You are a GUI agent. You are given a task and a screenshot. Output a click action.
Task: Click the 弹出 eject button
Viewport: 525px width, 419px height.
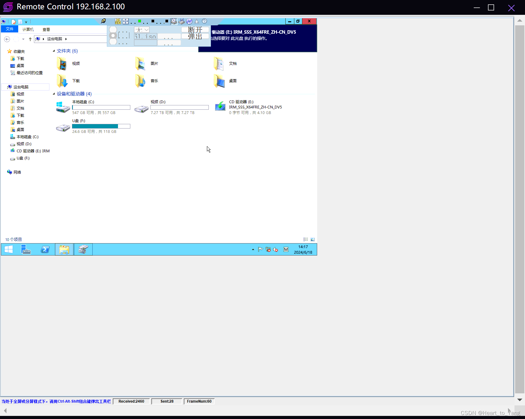(195, 36)
